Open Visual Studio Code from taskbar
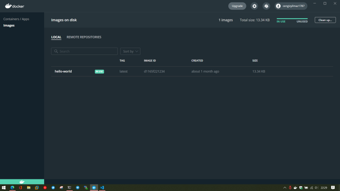The width and height of the screenshot is (340, 191). [x=102, y=188]
